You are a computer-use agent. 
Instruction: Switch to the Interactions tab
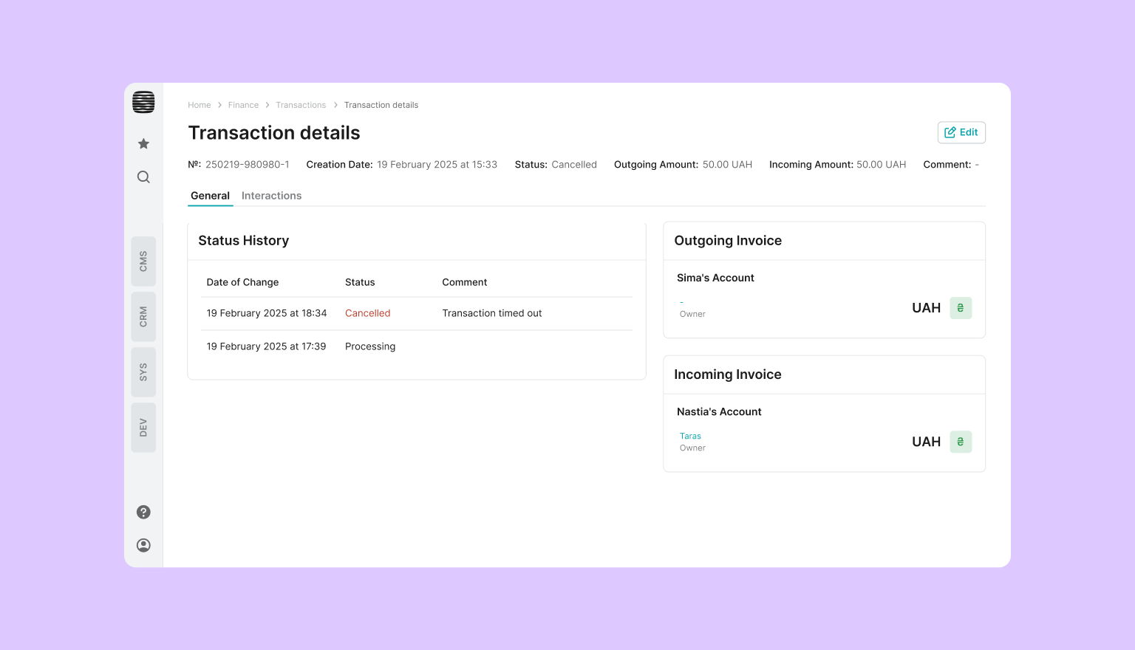tap(271, 196)
